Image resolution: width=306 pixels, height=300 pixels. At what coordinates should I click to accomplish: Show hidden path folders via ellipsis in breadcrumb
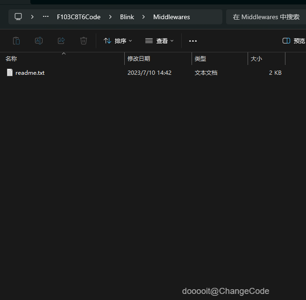point(46,17)
